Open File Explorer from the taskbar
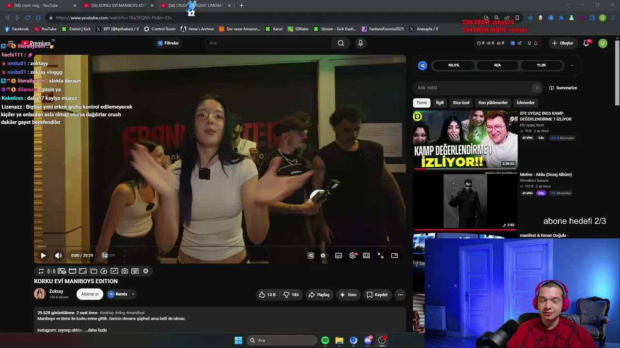Image resolution: width=620 pixels, height=348 pixels. point(339,340)
